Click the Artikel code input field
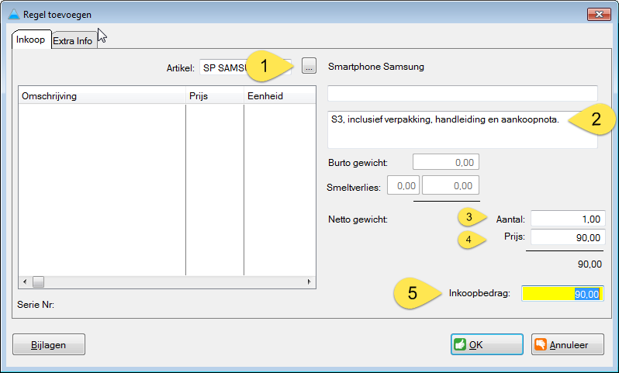 point(223,67)
